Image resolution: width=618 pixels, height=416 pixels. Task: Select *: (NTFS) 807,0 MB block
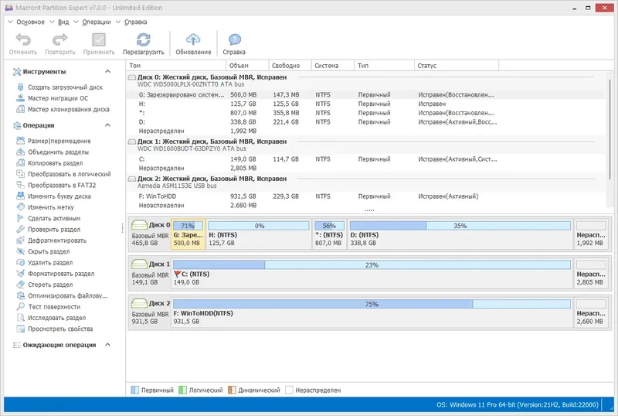330,234
